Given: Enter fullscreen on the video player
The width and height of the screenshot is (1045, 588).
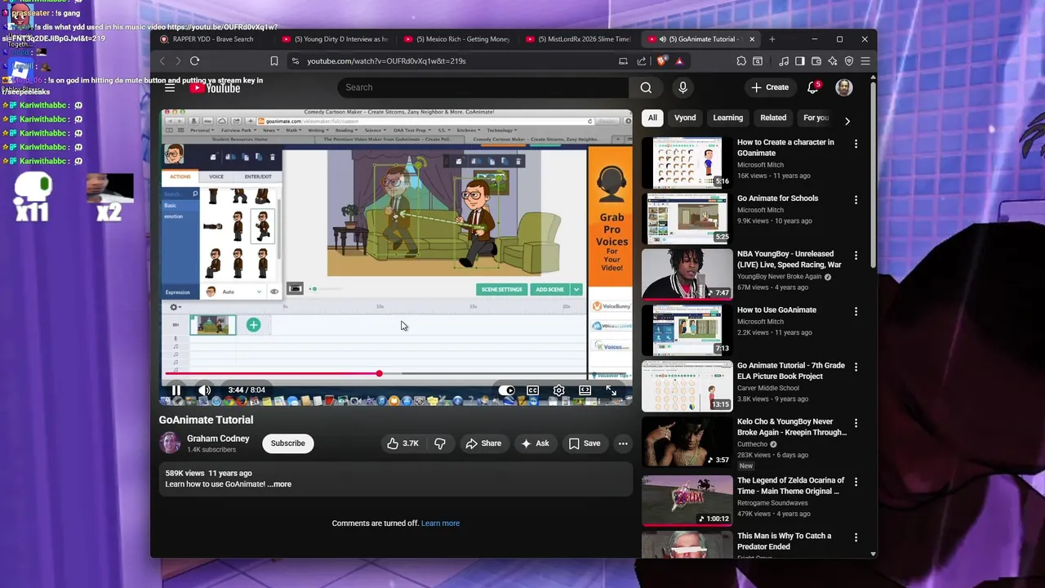Looking at the screenshot, I should pyautogui.click(x=611, y=390).
